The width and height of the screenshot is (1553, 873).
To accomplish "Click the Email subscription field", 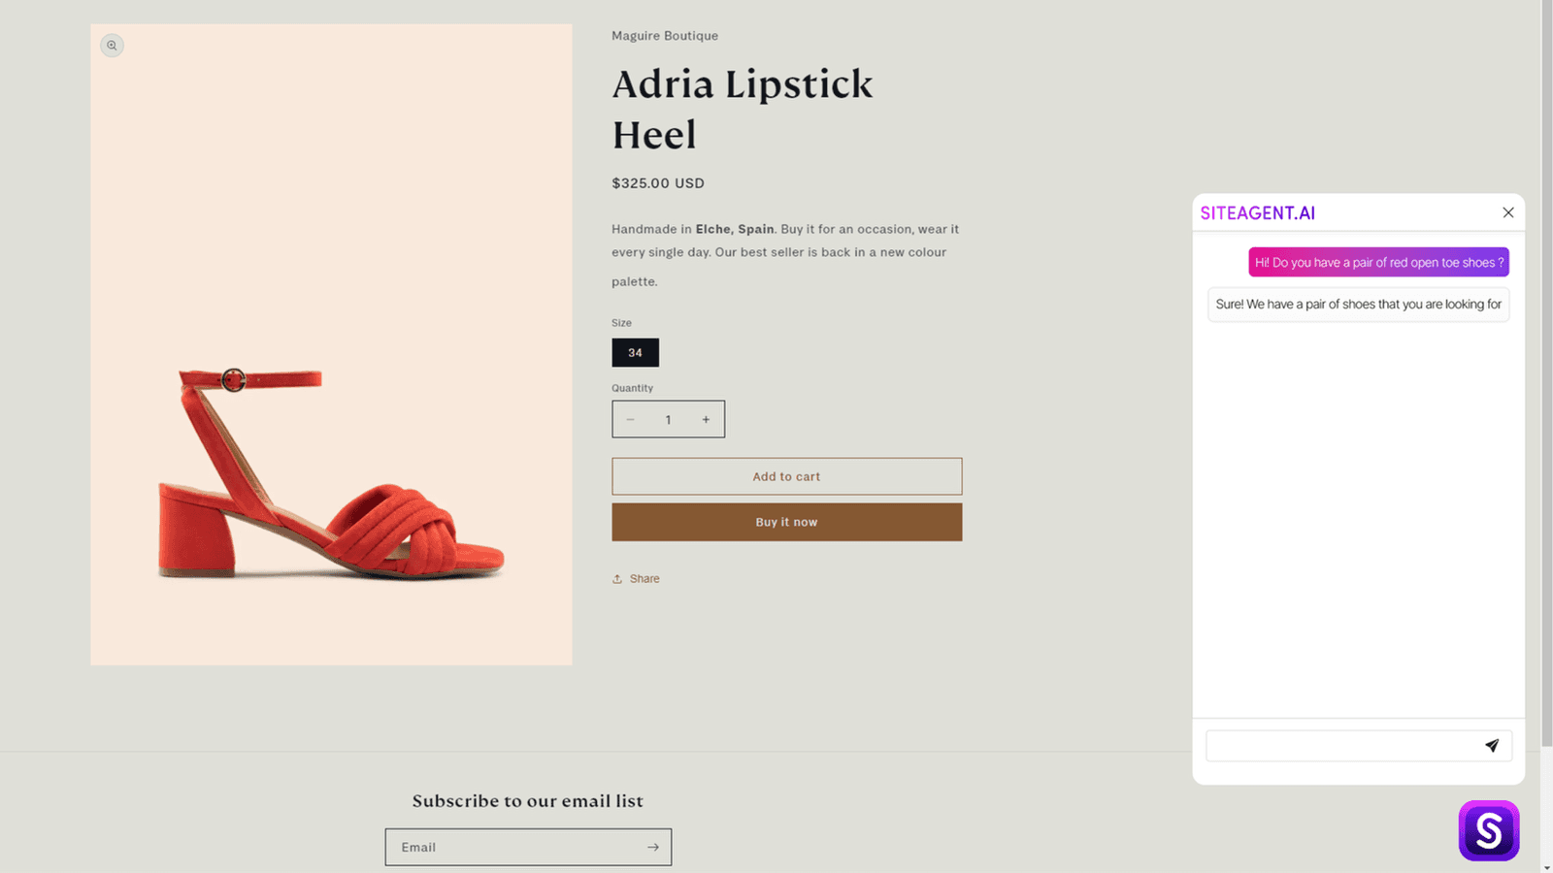I will click(514, 847).
